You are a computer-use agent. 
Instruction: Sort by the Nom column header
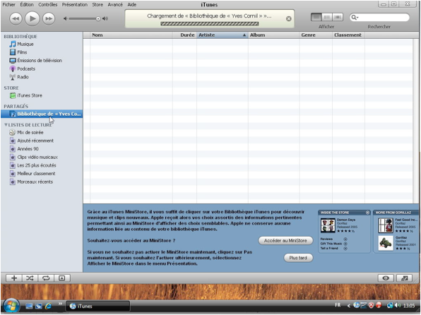tap(131, 35)
